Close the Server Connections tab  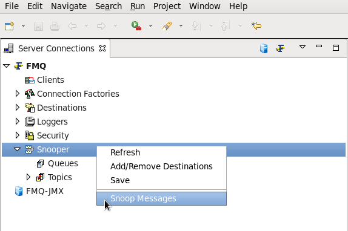[x=102, y=48]
